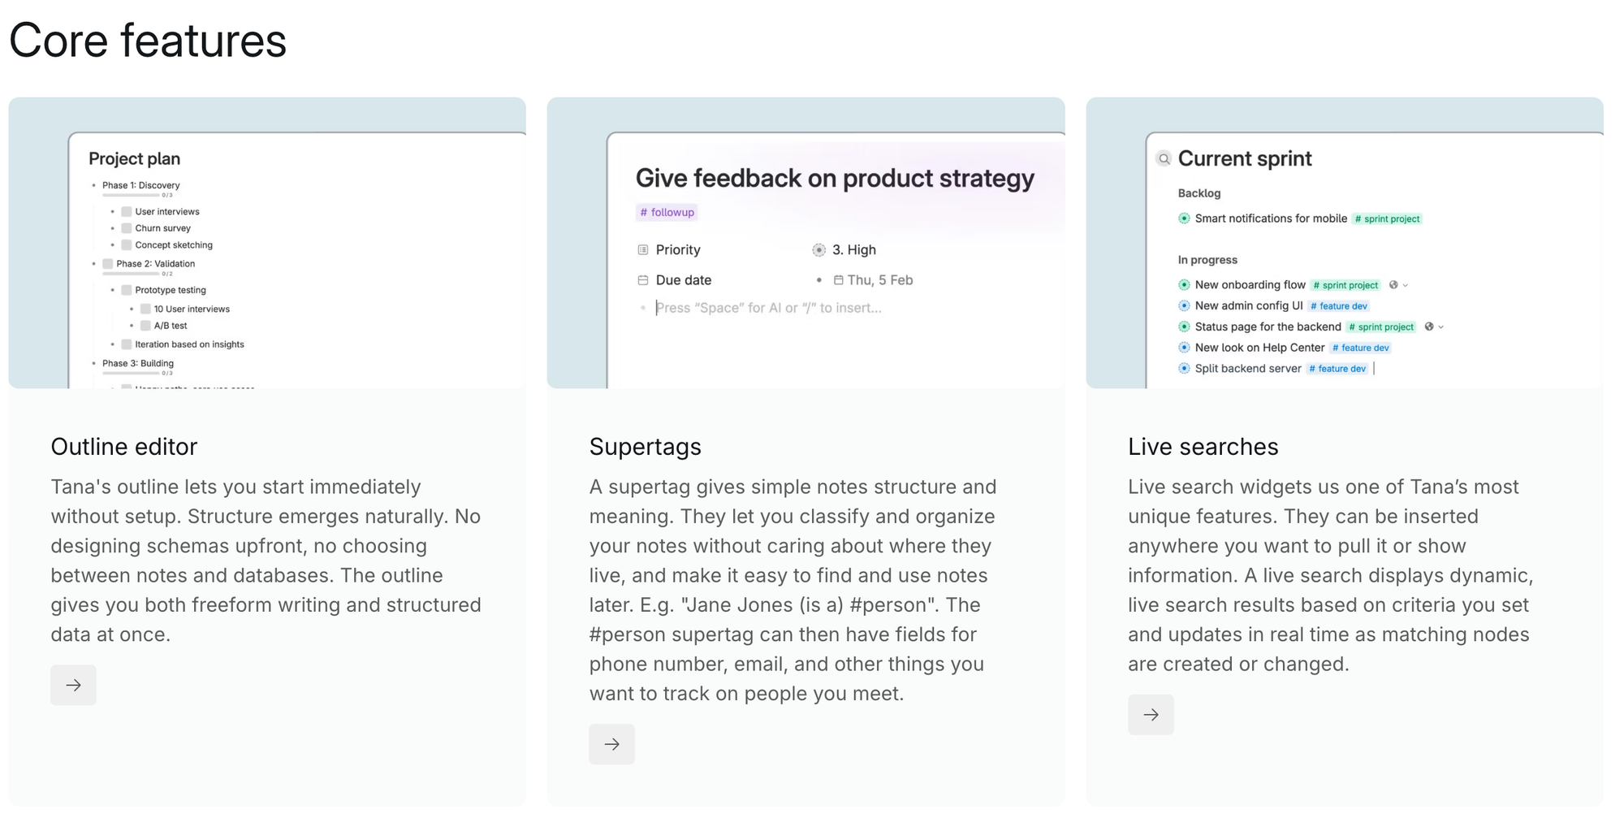
Task: Click the status icon beside 3. High
Action: click(x=818, y=250)
